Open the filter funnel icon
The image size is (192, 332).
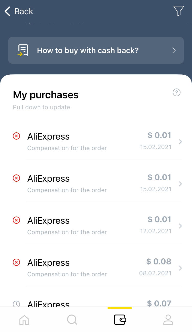click(178, 11)
